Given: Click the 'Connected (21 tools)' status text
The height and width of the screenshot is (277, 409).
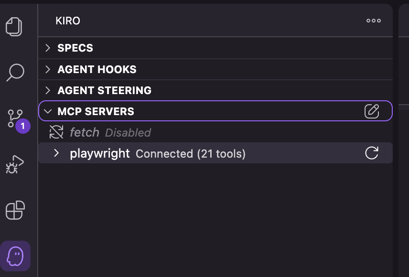Looking at the screenshot, I should pyautogui.click(x=190, y=154).
